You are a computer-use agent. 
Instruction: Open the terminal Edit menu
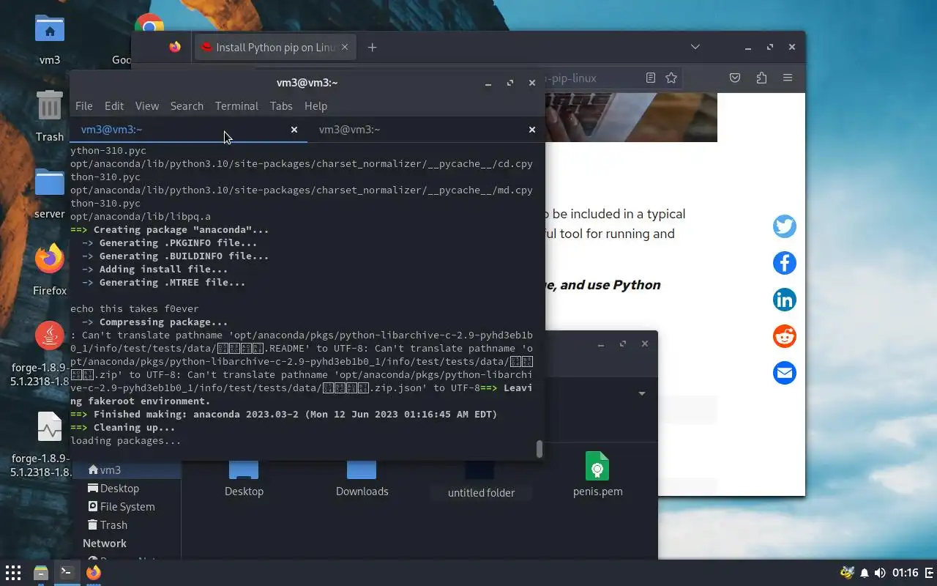(x=114, y=106)
